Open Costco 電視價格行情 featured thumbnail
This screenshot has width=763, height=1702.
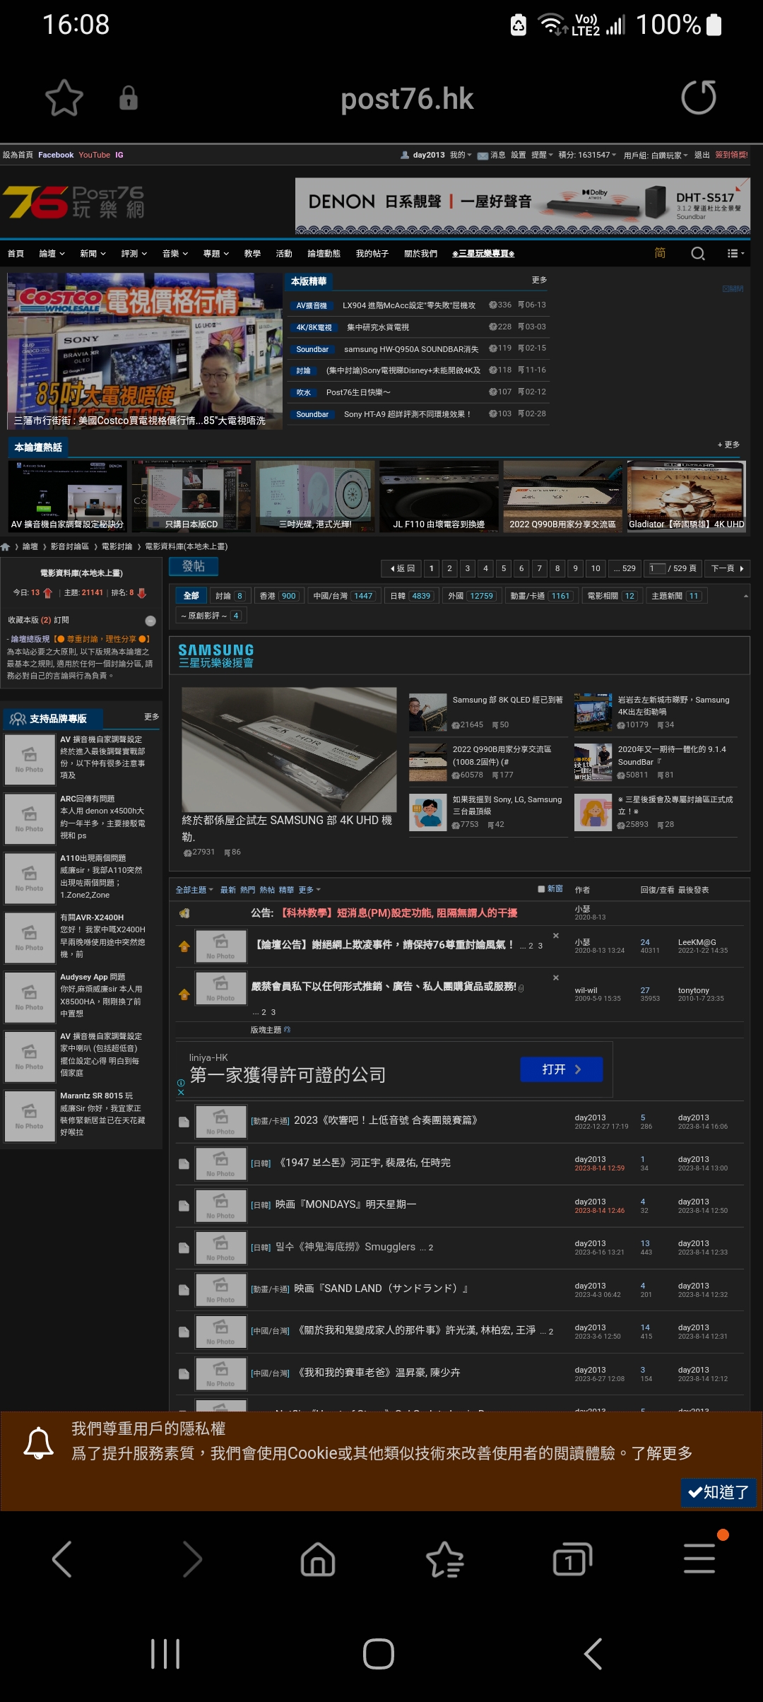point(145,351)
